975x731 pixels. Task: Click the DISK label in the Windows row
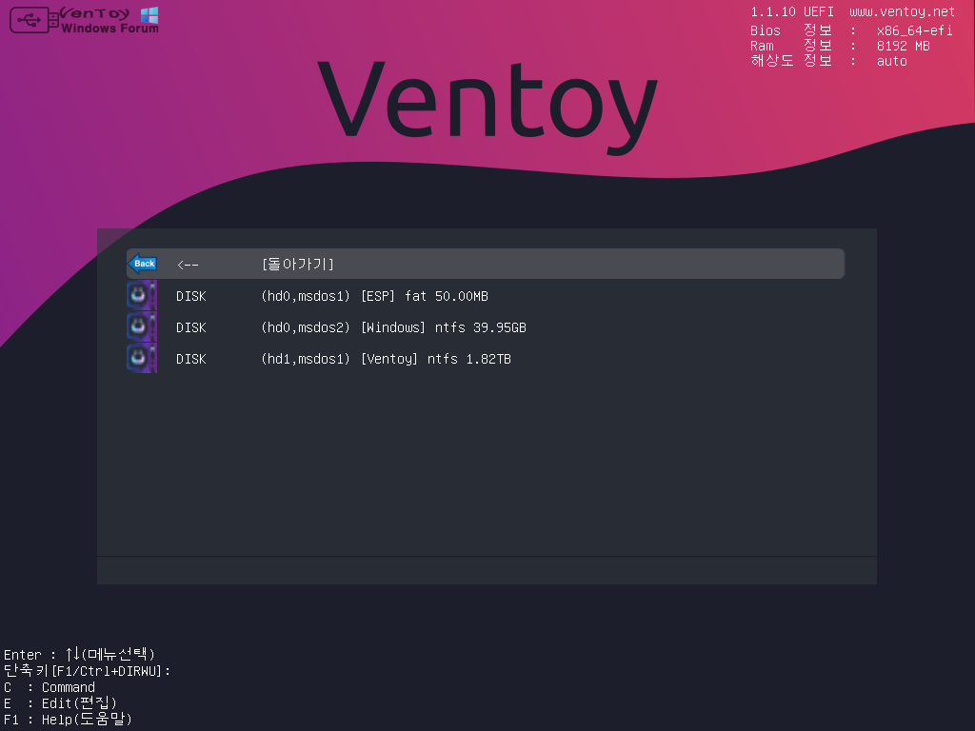point(190,327)
